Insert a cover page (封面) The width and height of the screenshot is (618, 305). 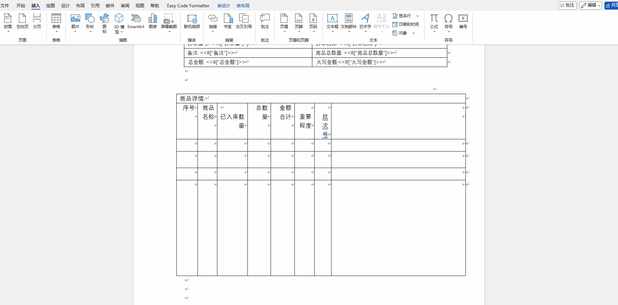click(8, 21)
